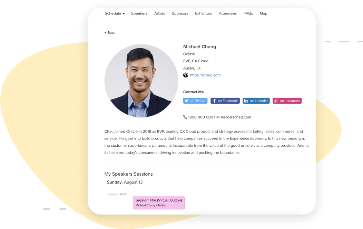Open the pink Session Title card

click(x=159, y=203)
